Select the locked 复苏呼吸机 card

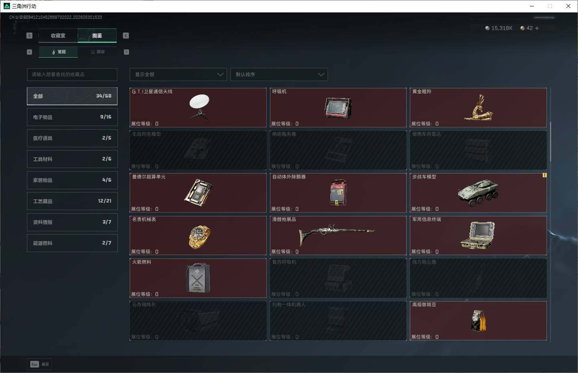pos(338,278)
